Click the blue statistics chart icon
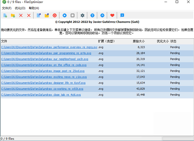 [102, 15]
